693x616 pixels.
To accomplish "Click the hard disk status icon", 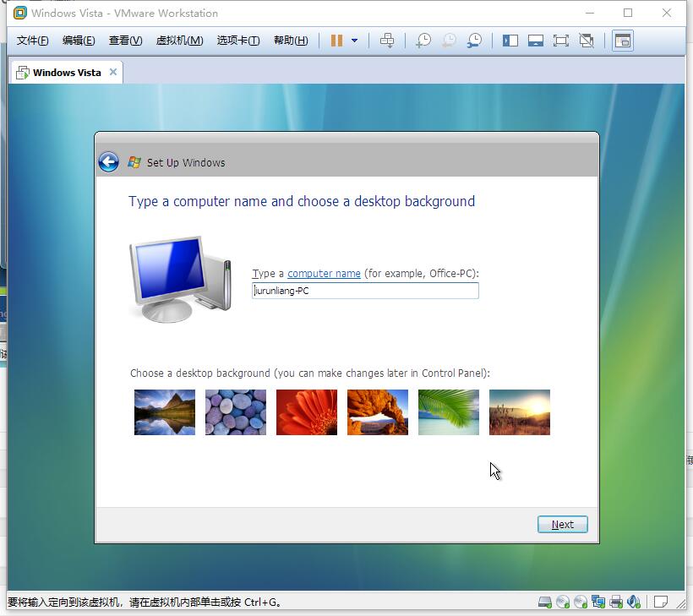I will click(545, 602).
